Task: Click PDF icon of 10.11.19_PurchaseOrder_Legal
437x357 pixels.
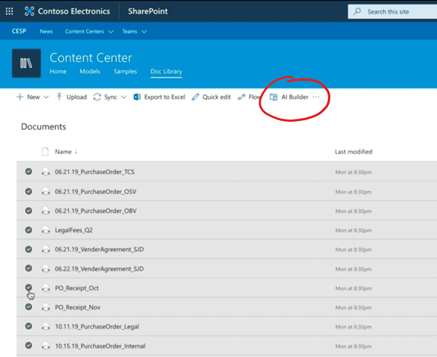Action: 46,327
